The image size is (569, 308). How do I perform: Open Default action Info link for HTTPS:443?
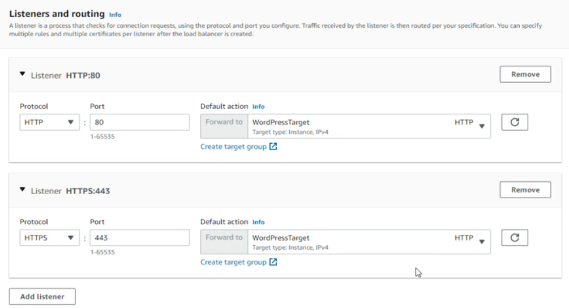click(258, 222)
